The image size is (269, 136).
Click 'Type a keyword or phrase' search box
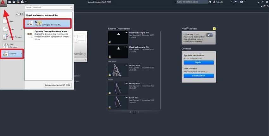pos(192,2)
